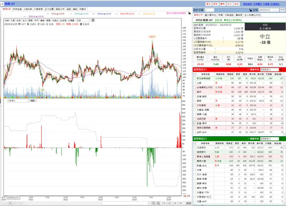Open 關鍵券商 dropdown in red 區間買超15 header
286x206 pixels.
[269, 69]
